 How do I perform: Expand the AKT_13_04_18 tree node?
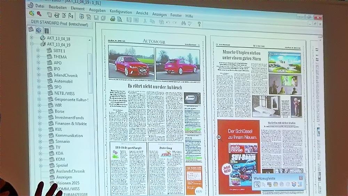[x=32, y=38]
